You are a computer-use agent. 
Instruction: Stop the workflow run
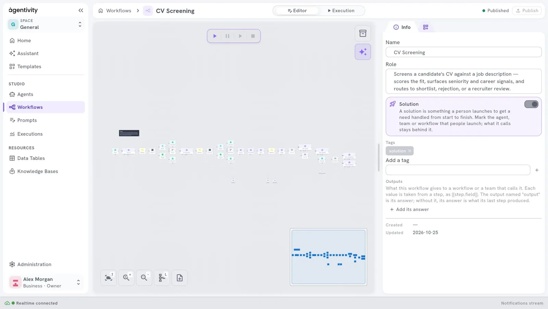click(x=253, y=36)
